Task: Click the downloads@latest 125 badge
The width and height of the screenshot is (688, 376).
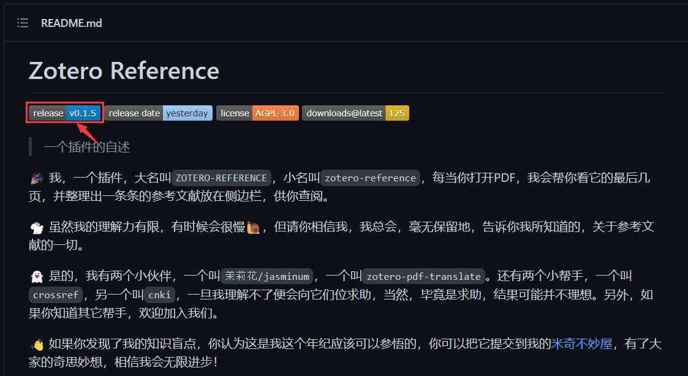Action: coord(355,113)
